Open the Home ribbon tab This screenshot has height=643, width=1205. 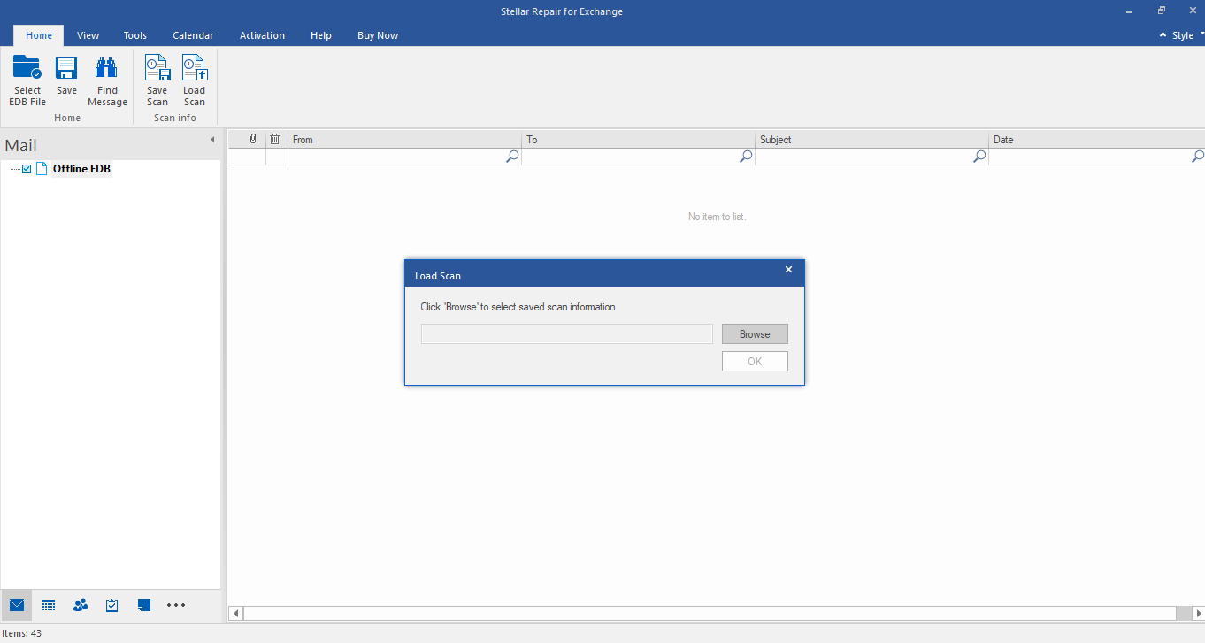click(x=39, y=35)
